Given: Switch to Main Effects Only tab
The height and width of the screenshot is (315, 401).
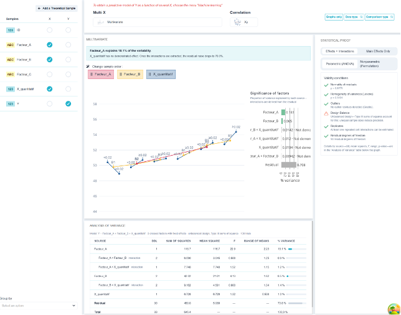Looking at the screenshot, I should tap(378, 51).
